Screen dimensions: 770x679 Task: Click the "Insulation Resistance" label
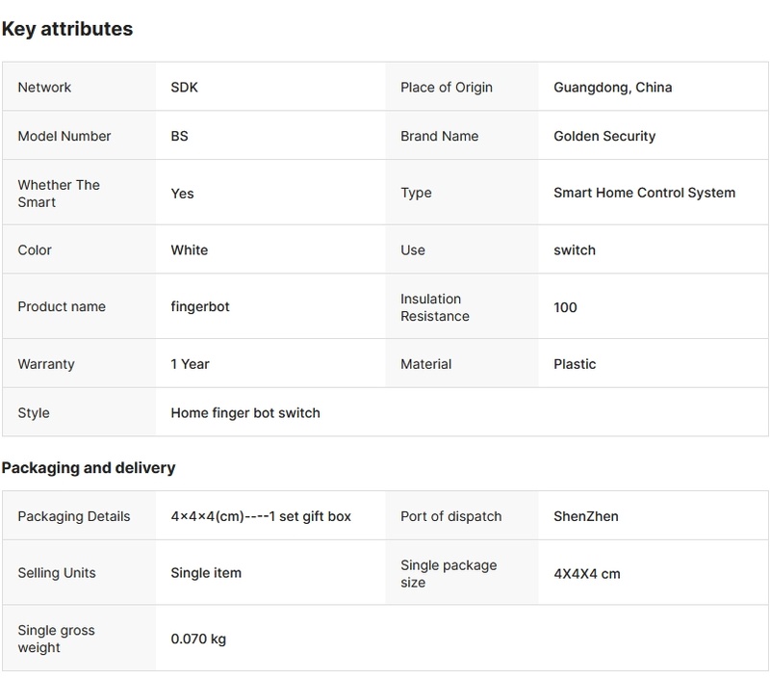pos(435,307)
